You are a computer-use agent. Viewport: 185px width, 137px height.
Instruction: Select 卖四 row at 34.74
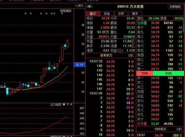pos(160,55)
